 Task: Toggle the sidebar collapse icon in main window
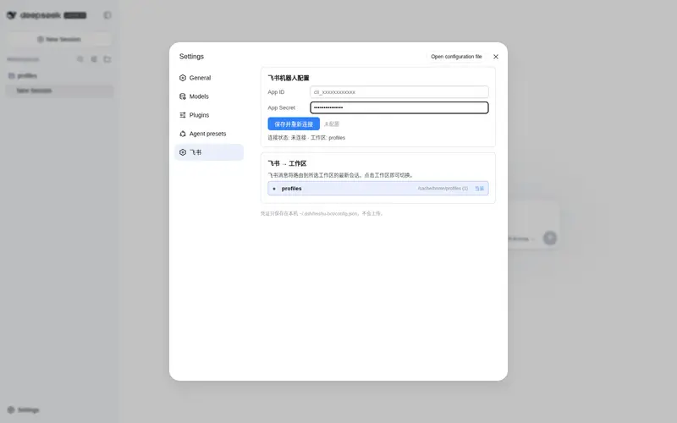coord(107,15)
